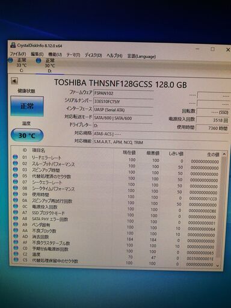Image resolution: width=231 pixels, height=308 pixels.
Task: Open the ディスク(D) menu
Action: [93, 55]
